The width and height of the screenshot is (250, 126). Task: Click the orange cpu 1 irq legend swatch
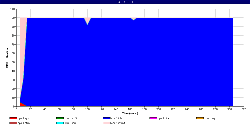(200, 118)
